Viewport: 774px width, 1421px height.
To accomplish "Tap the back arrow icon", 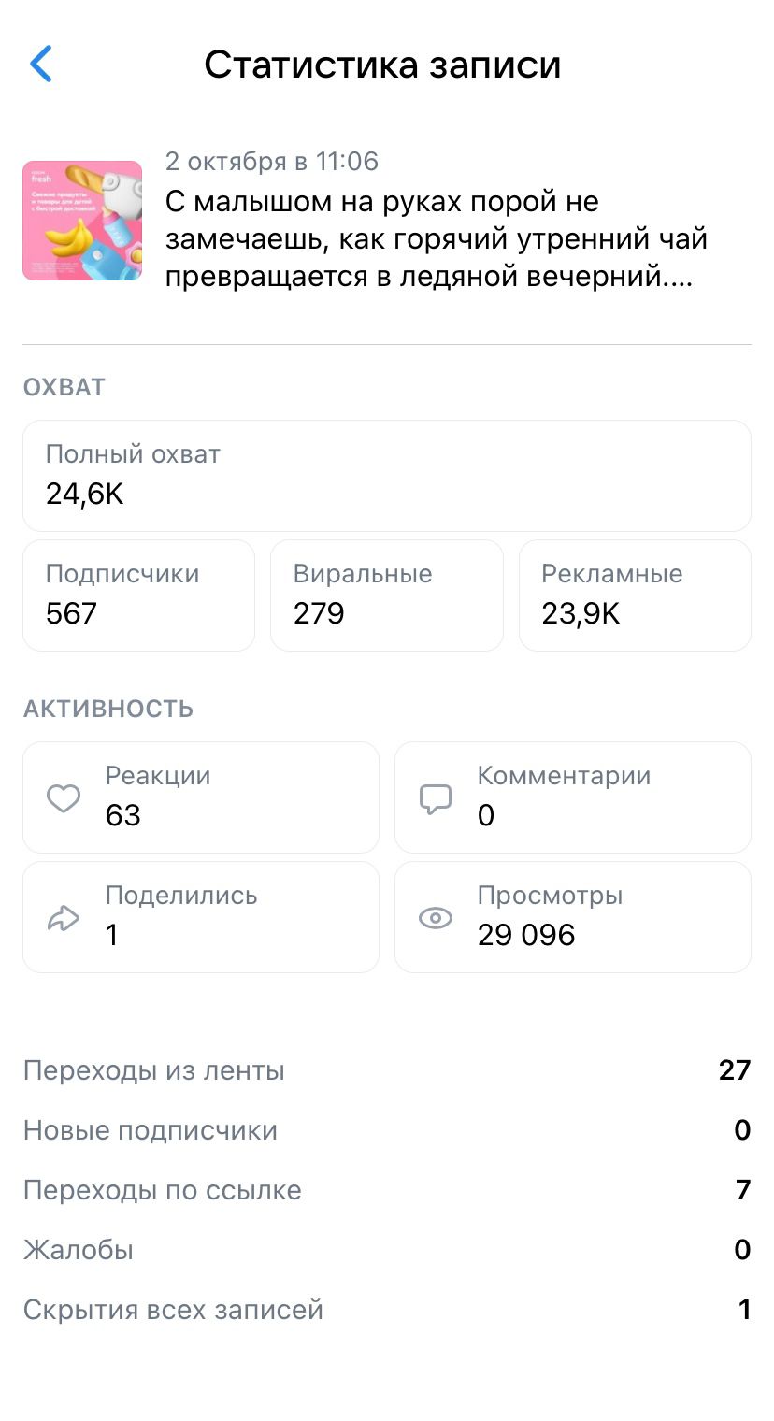I will click(41, 65).
